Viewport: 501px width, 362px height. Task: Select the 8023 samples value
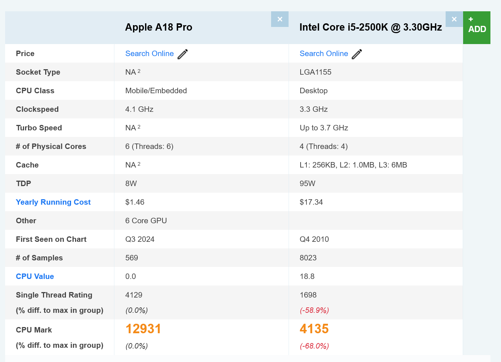(308, 258)
